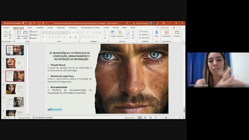Image resolution: width=249 pixels, height=140 pixels.
Task: Open the Formas shapes gallery
Action: click(113, 33)
